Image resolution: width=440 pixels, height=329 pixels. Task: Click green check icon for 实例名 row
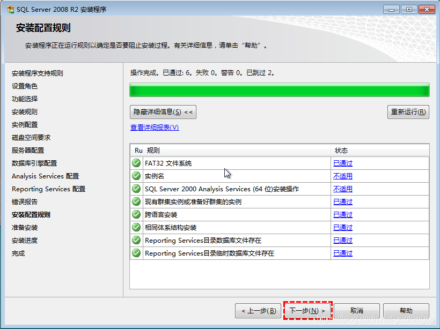pos(136,176)
